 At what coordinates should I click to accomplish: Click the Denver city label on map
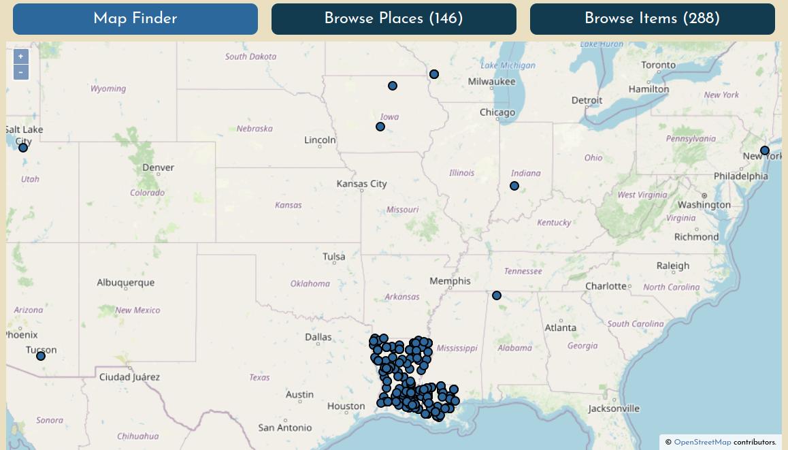pyautogui.click(x=159, y=167)
